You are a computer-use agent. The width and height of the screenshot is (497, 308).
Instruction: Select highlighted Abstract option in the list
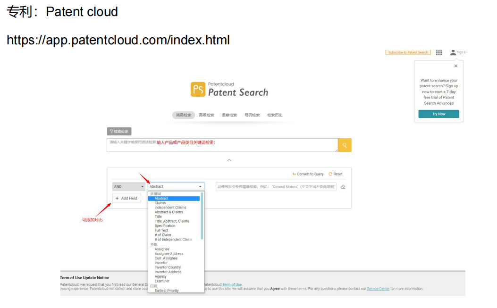(x=174, y=199)
